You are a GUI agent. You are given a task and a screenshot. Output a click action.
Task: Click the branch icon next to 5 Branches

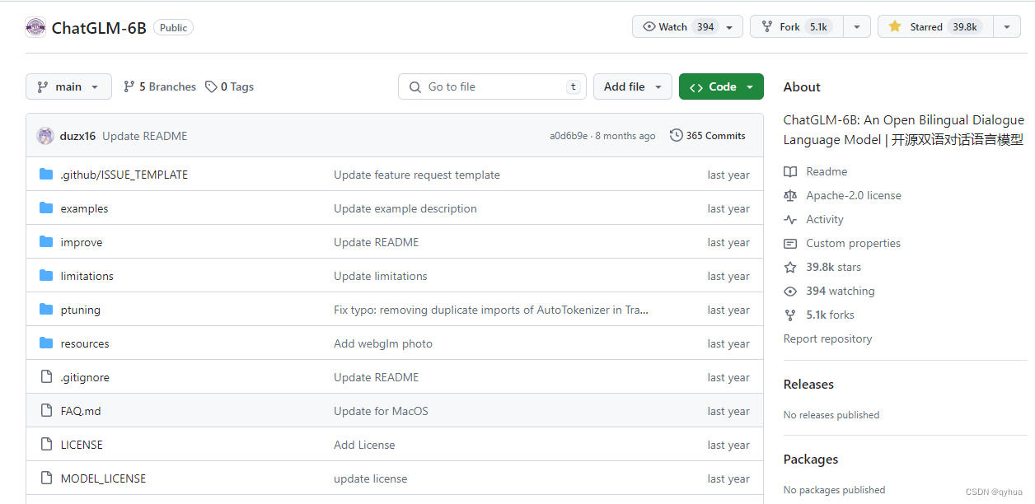pos(129,86)
